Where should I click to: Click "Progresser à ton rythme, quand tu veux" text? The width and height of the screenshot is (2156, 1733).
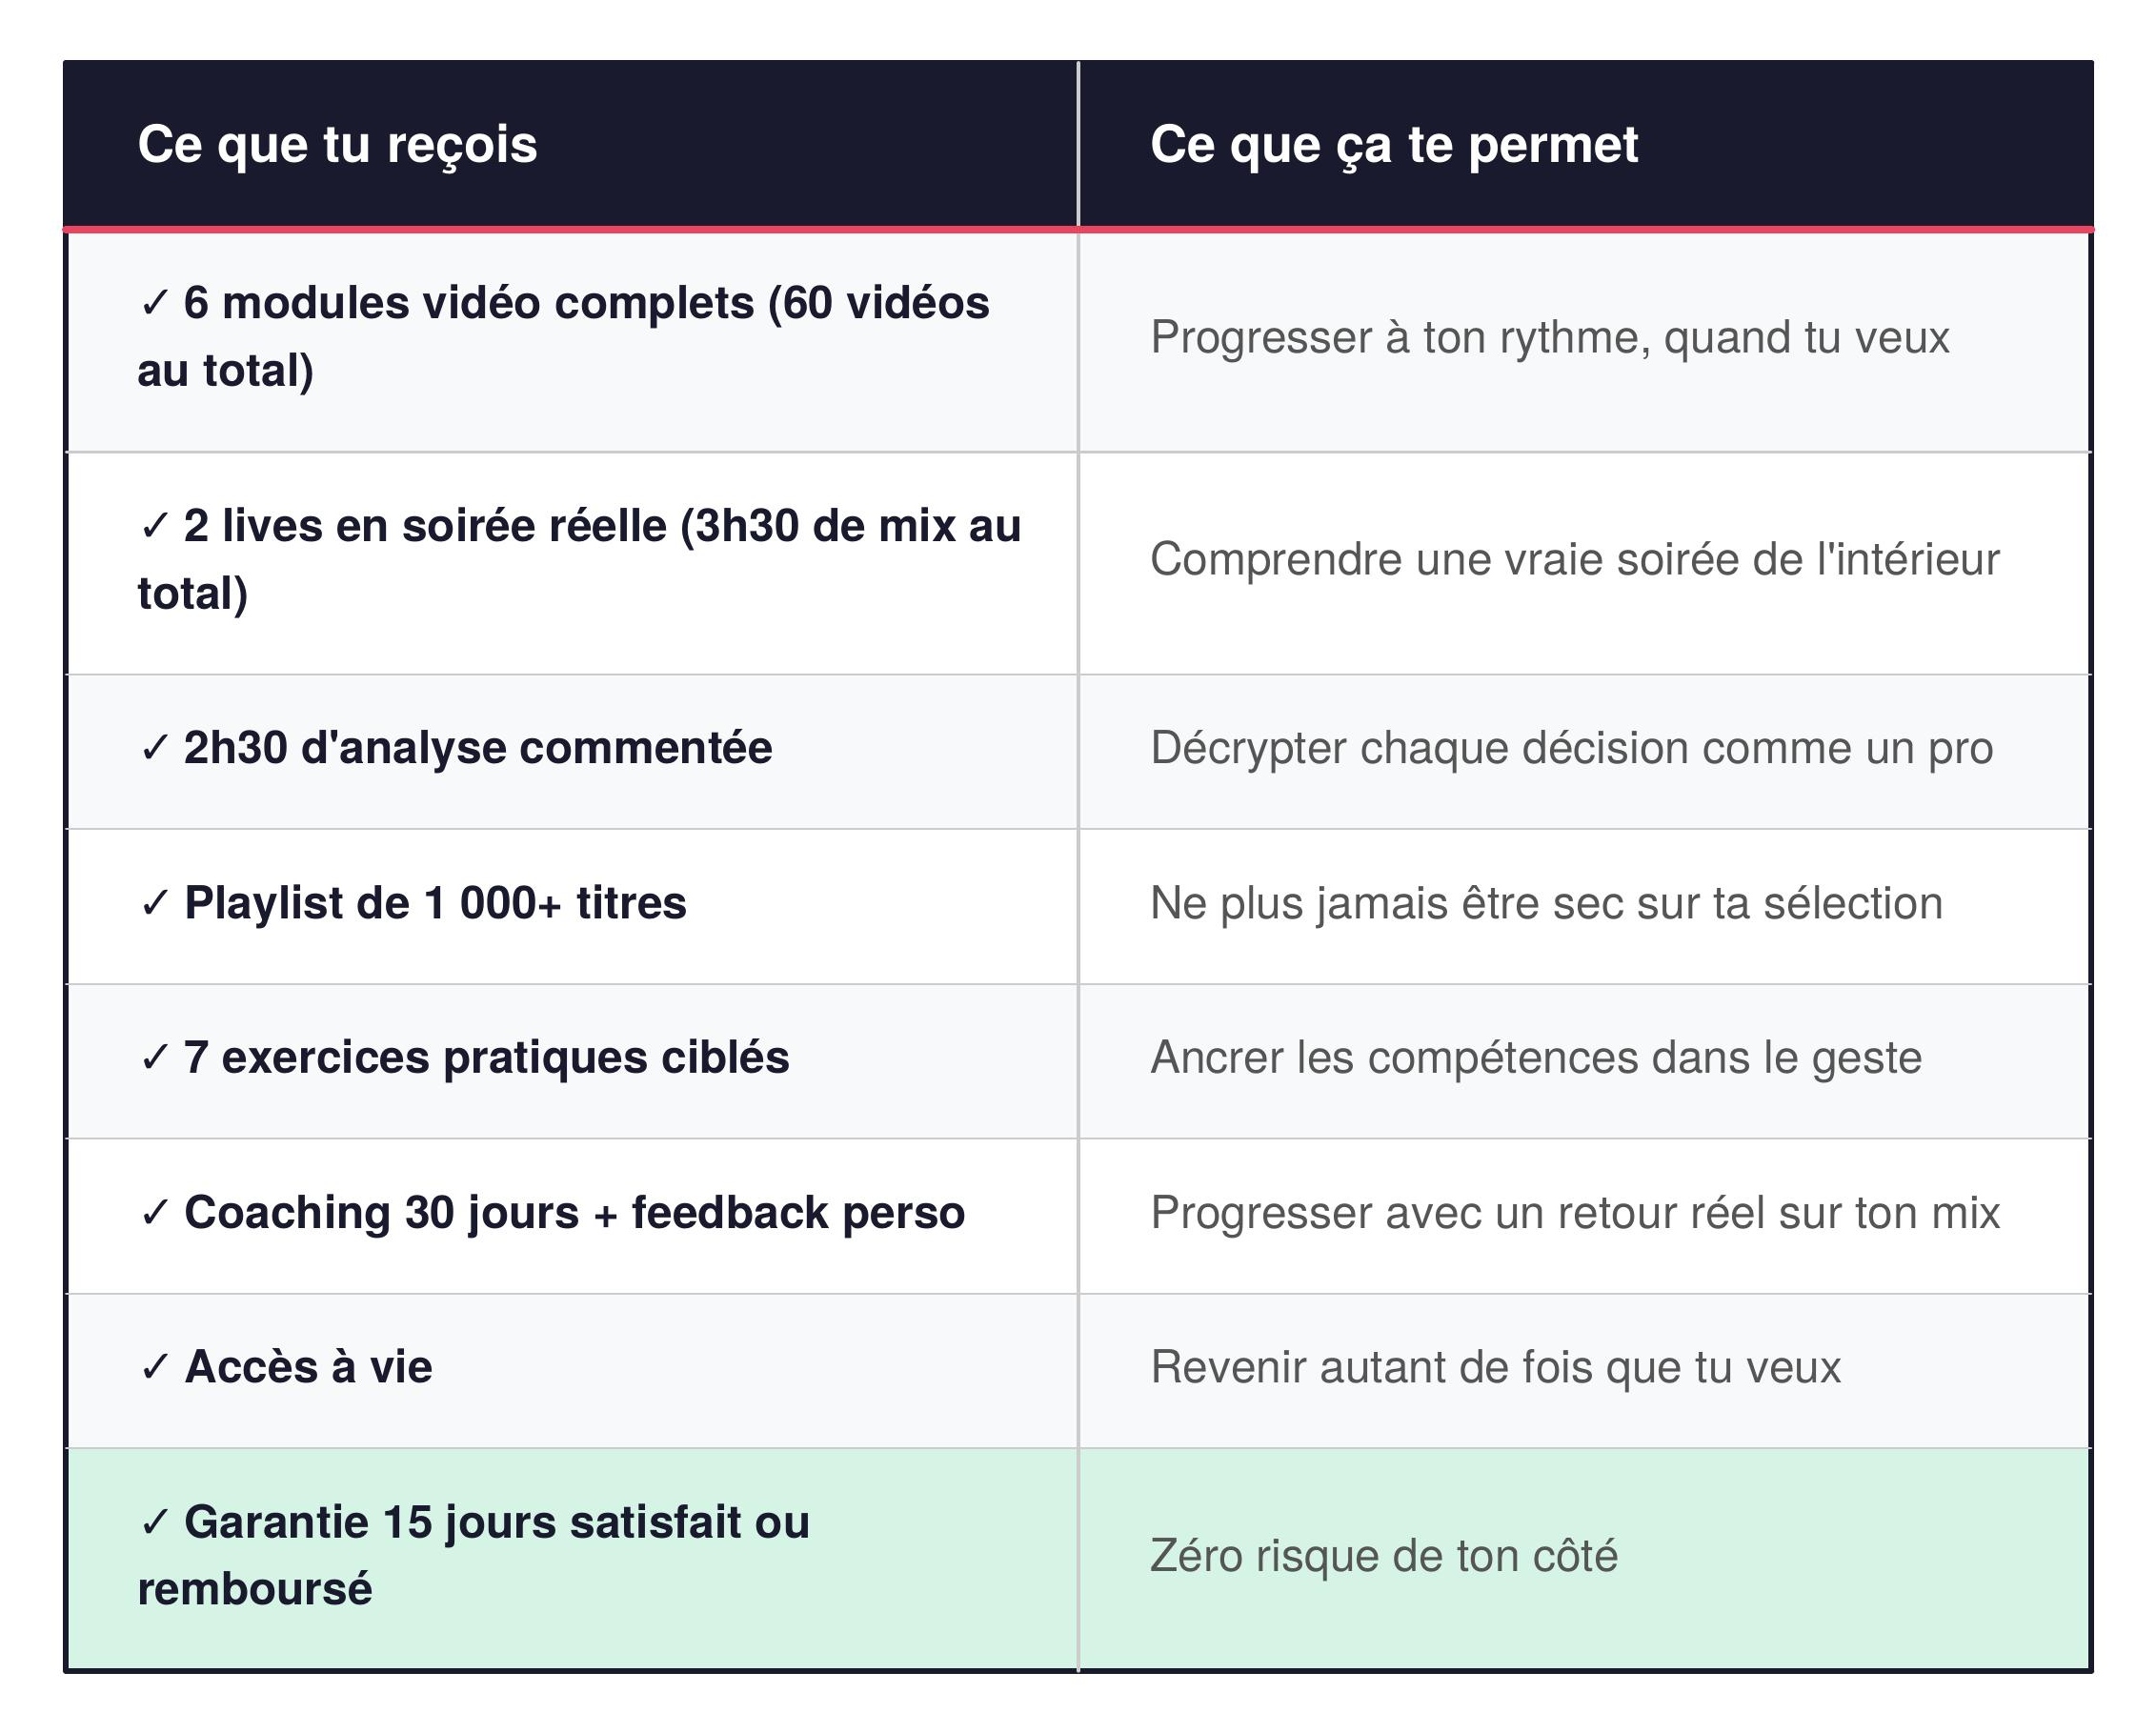pos(1549,338)
